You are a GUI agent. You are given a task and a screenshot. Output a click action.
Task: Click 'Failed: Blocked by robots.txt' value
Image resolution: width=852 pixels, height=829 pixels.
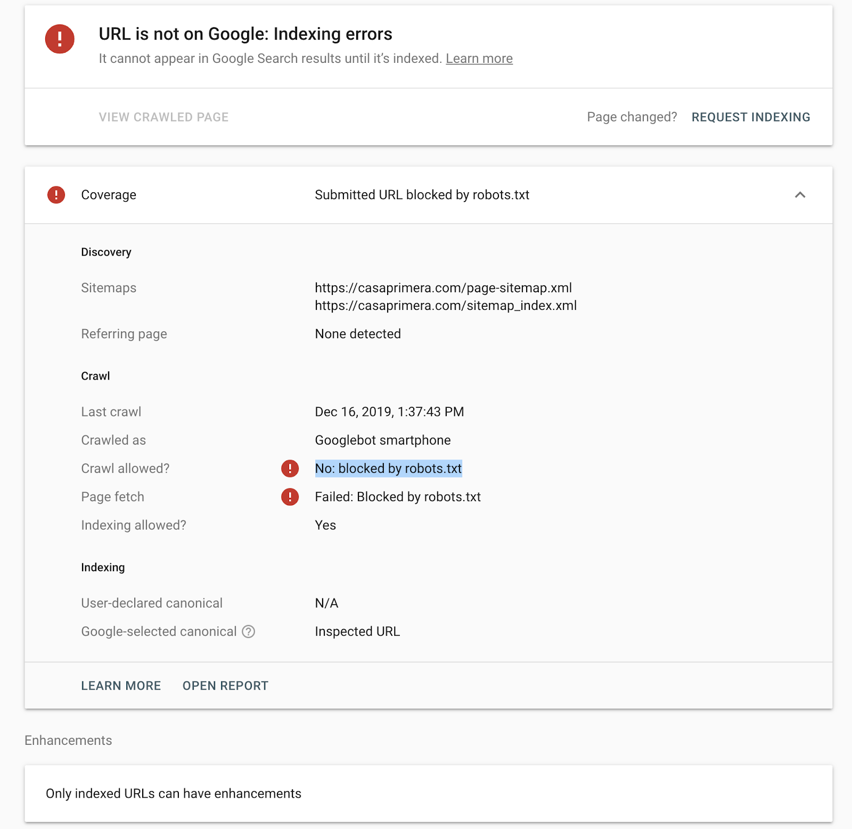pos(398,497)
